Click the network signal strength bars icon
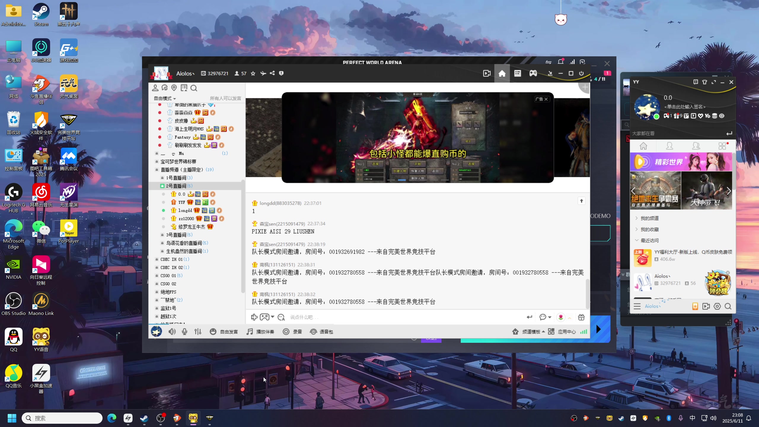 coord(583,332)
